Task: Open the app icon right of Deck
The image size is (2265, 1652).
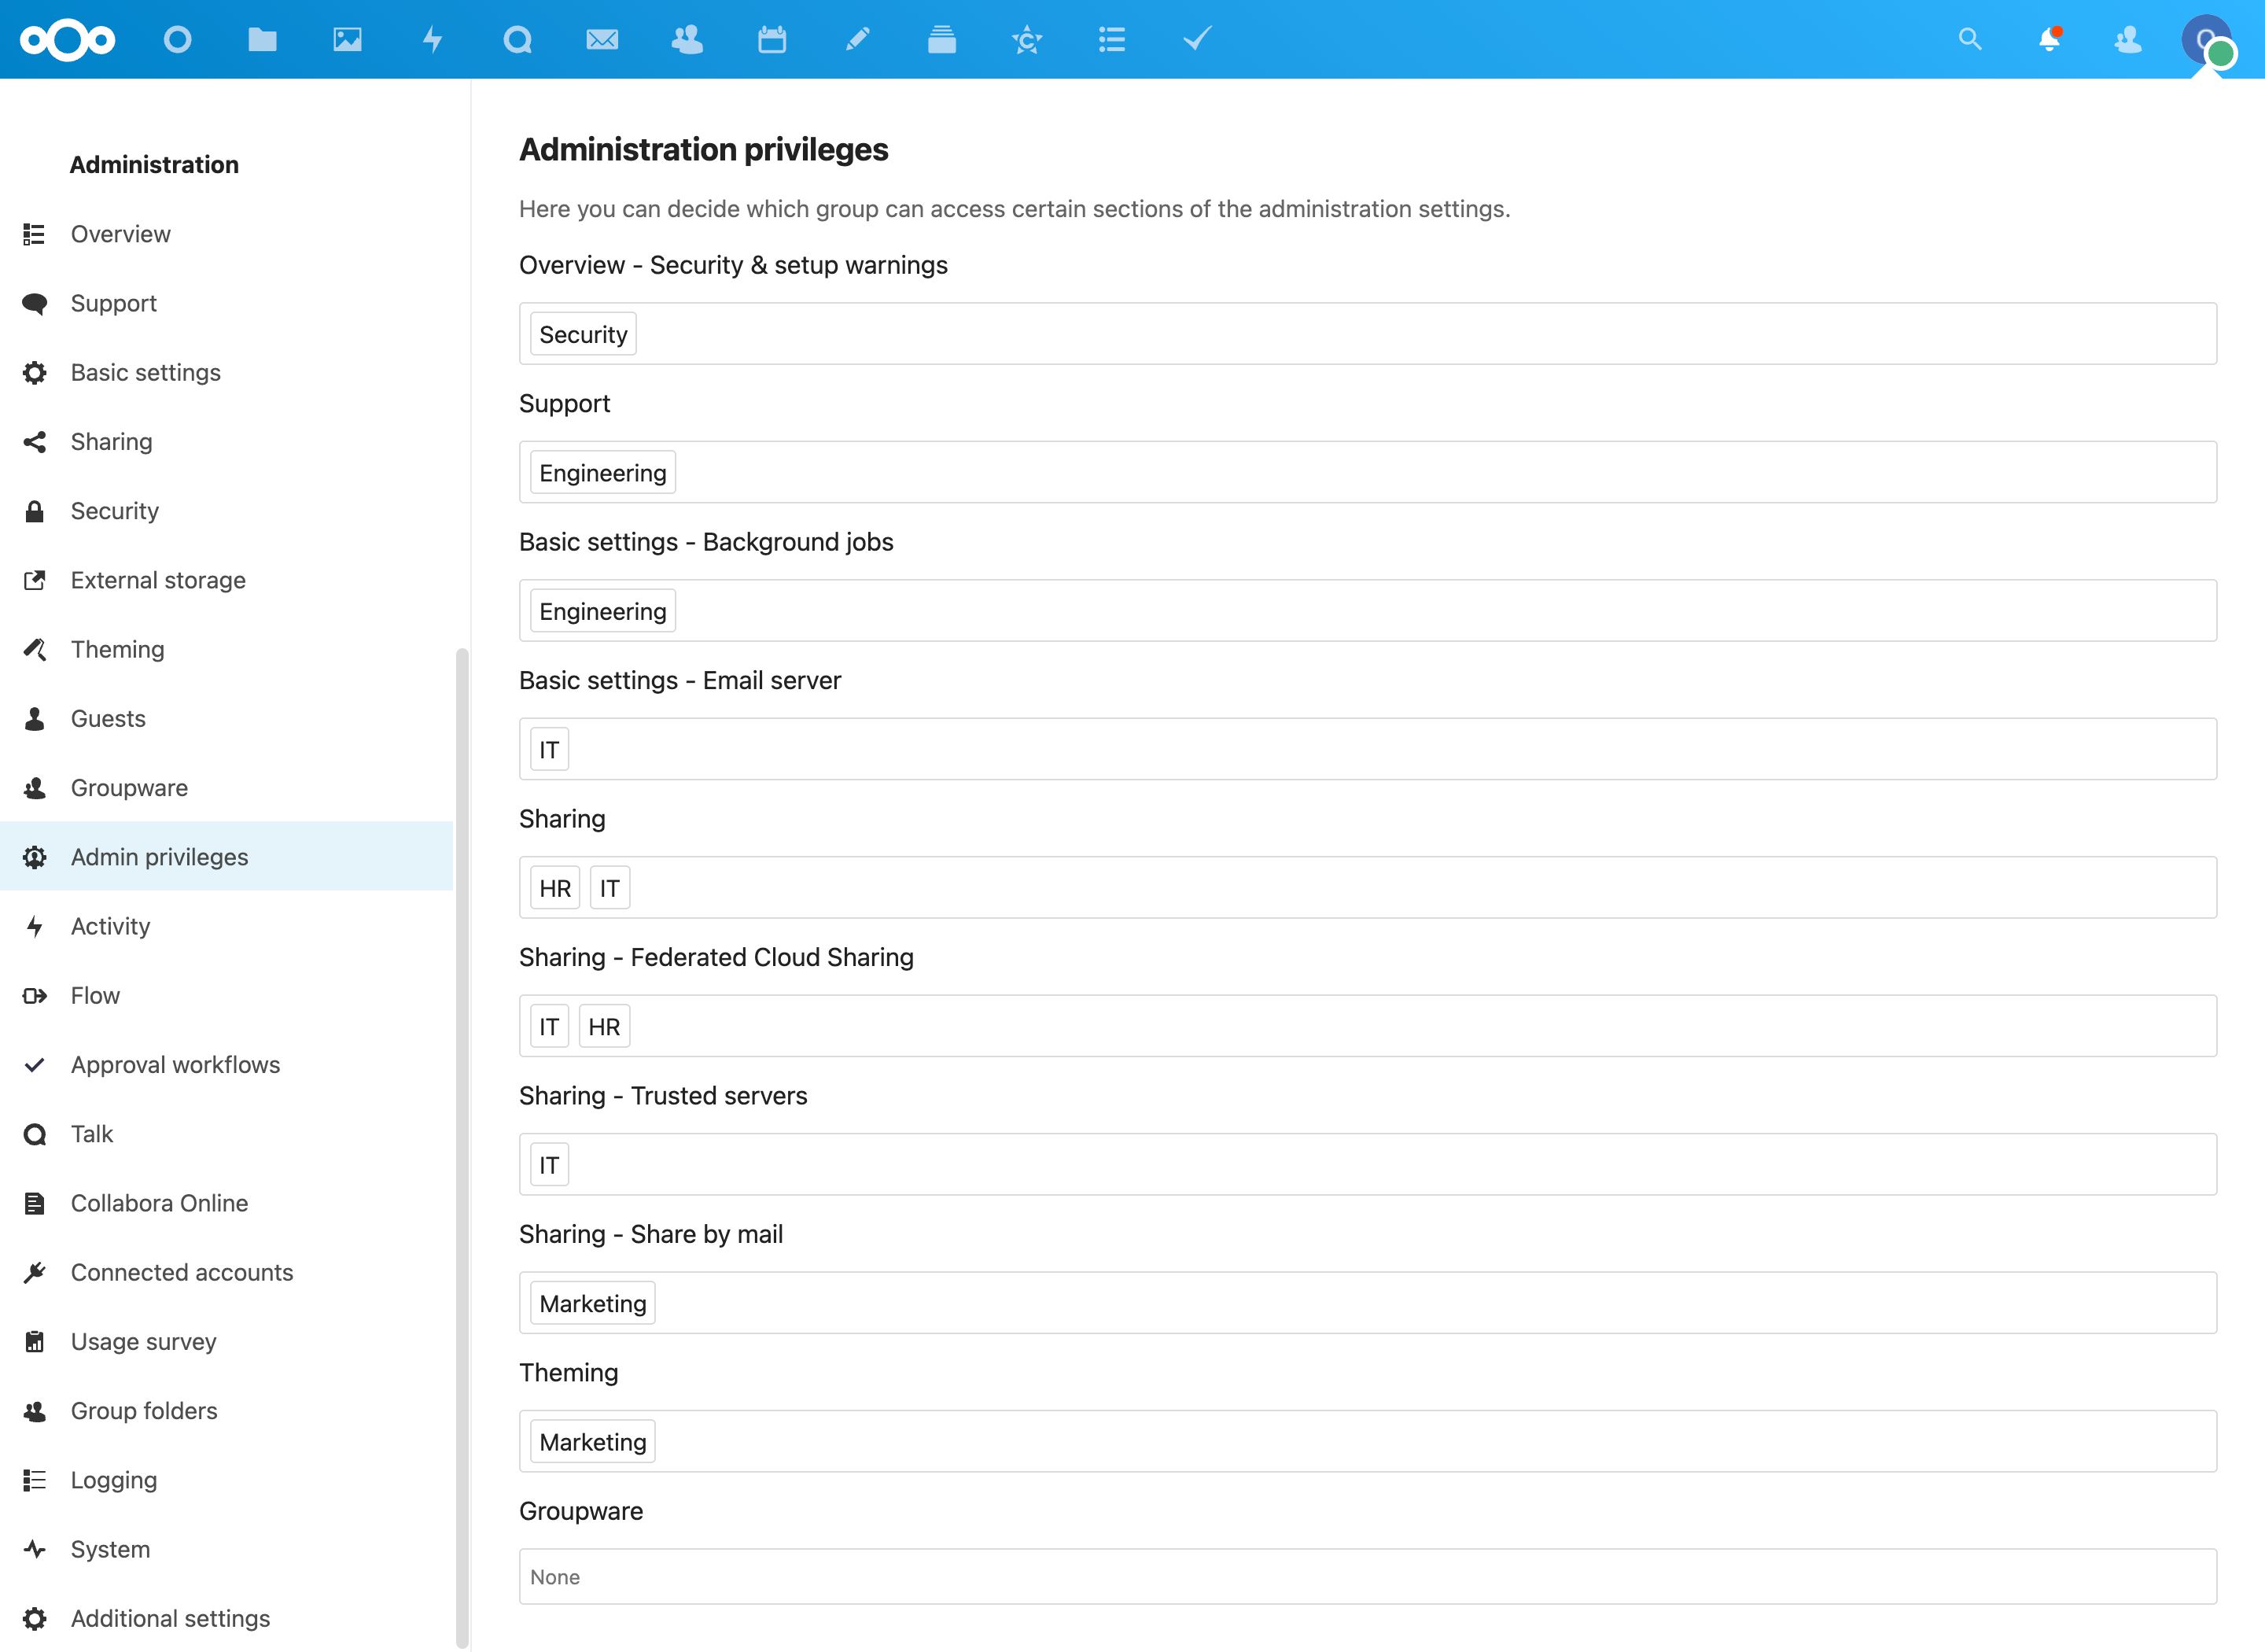Action: [1028, 40]
